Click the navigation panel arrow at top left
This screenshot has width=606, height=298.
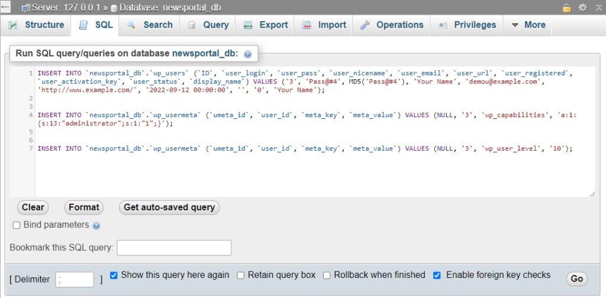pos(6,7)
